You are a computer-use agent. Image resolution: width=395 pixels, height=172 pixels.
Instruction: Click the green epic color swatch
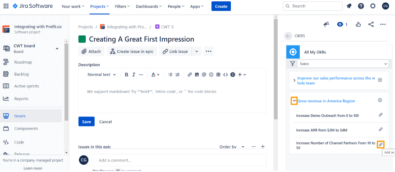(82, 39)
